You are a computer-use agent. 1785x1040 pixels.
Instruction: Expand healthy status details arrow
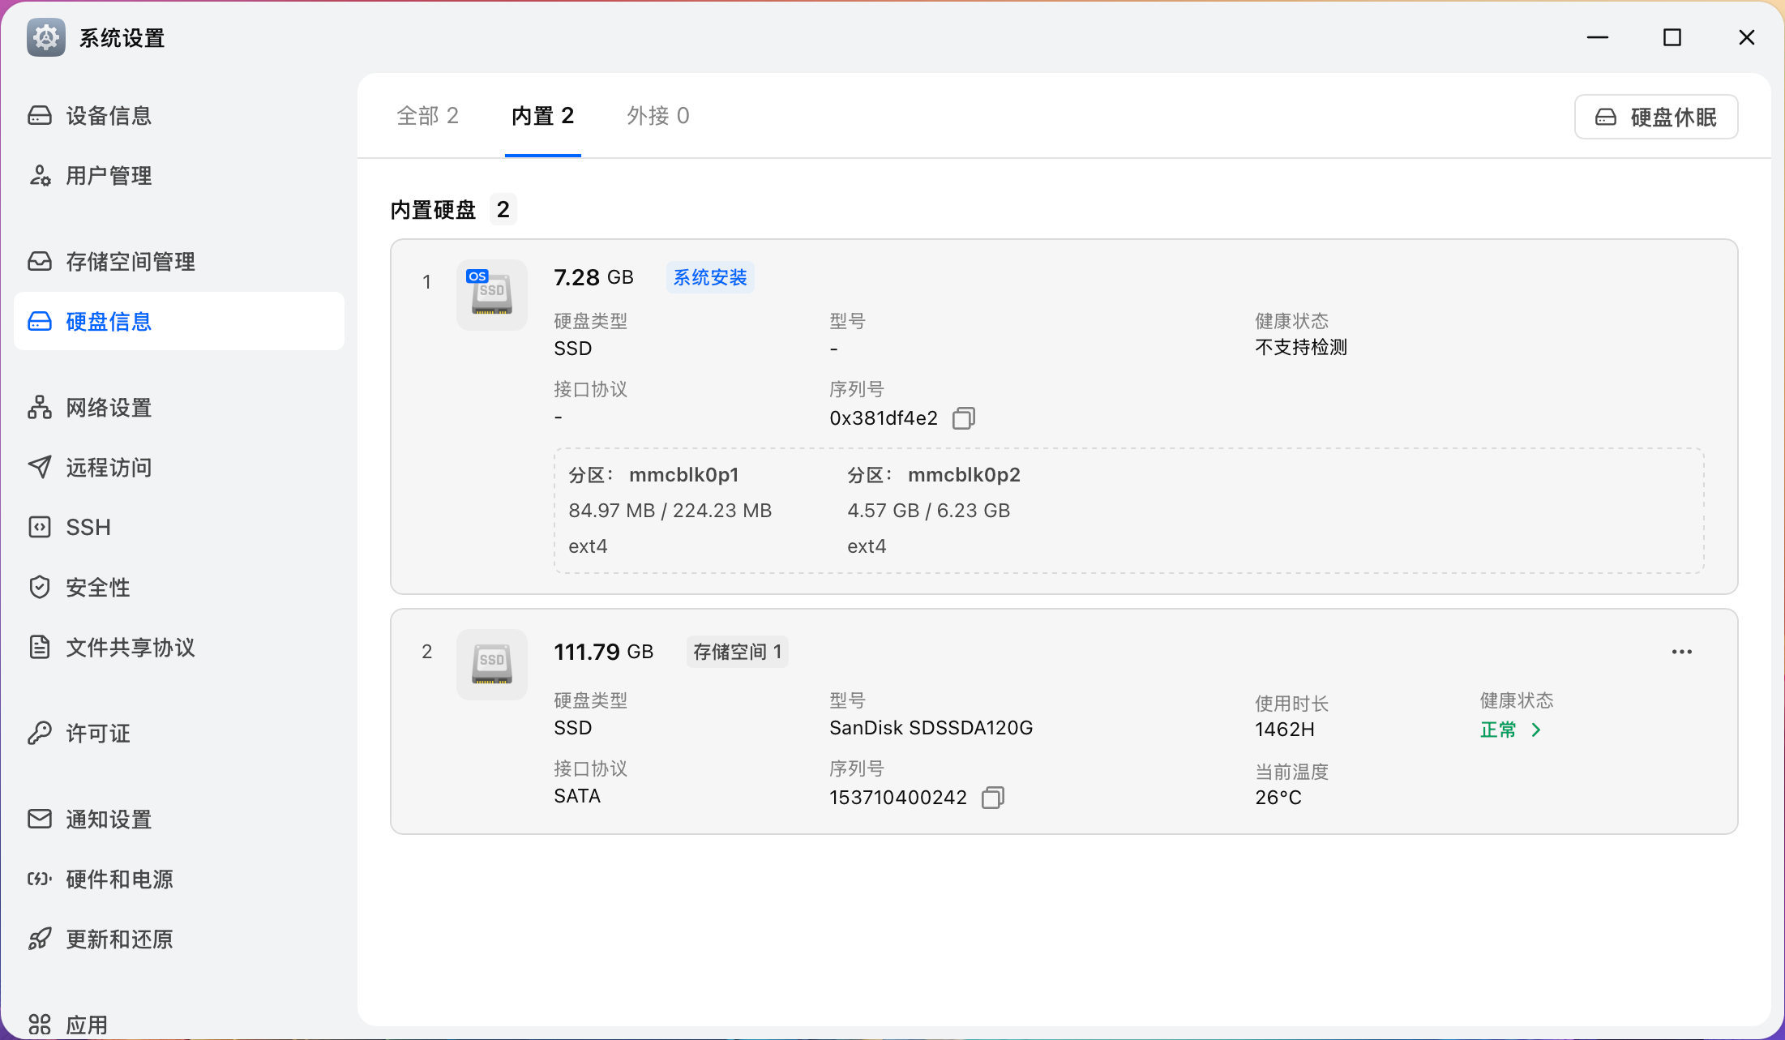[x=1536, y=730]
